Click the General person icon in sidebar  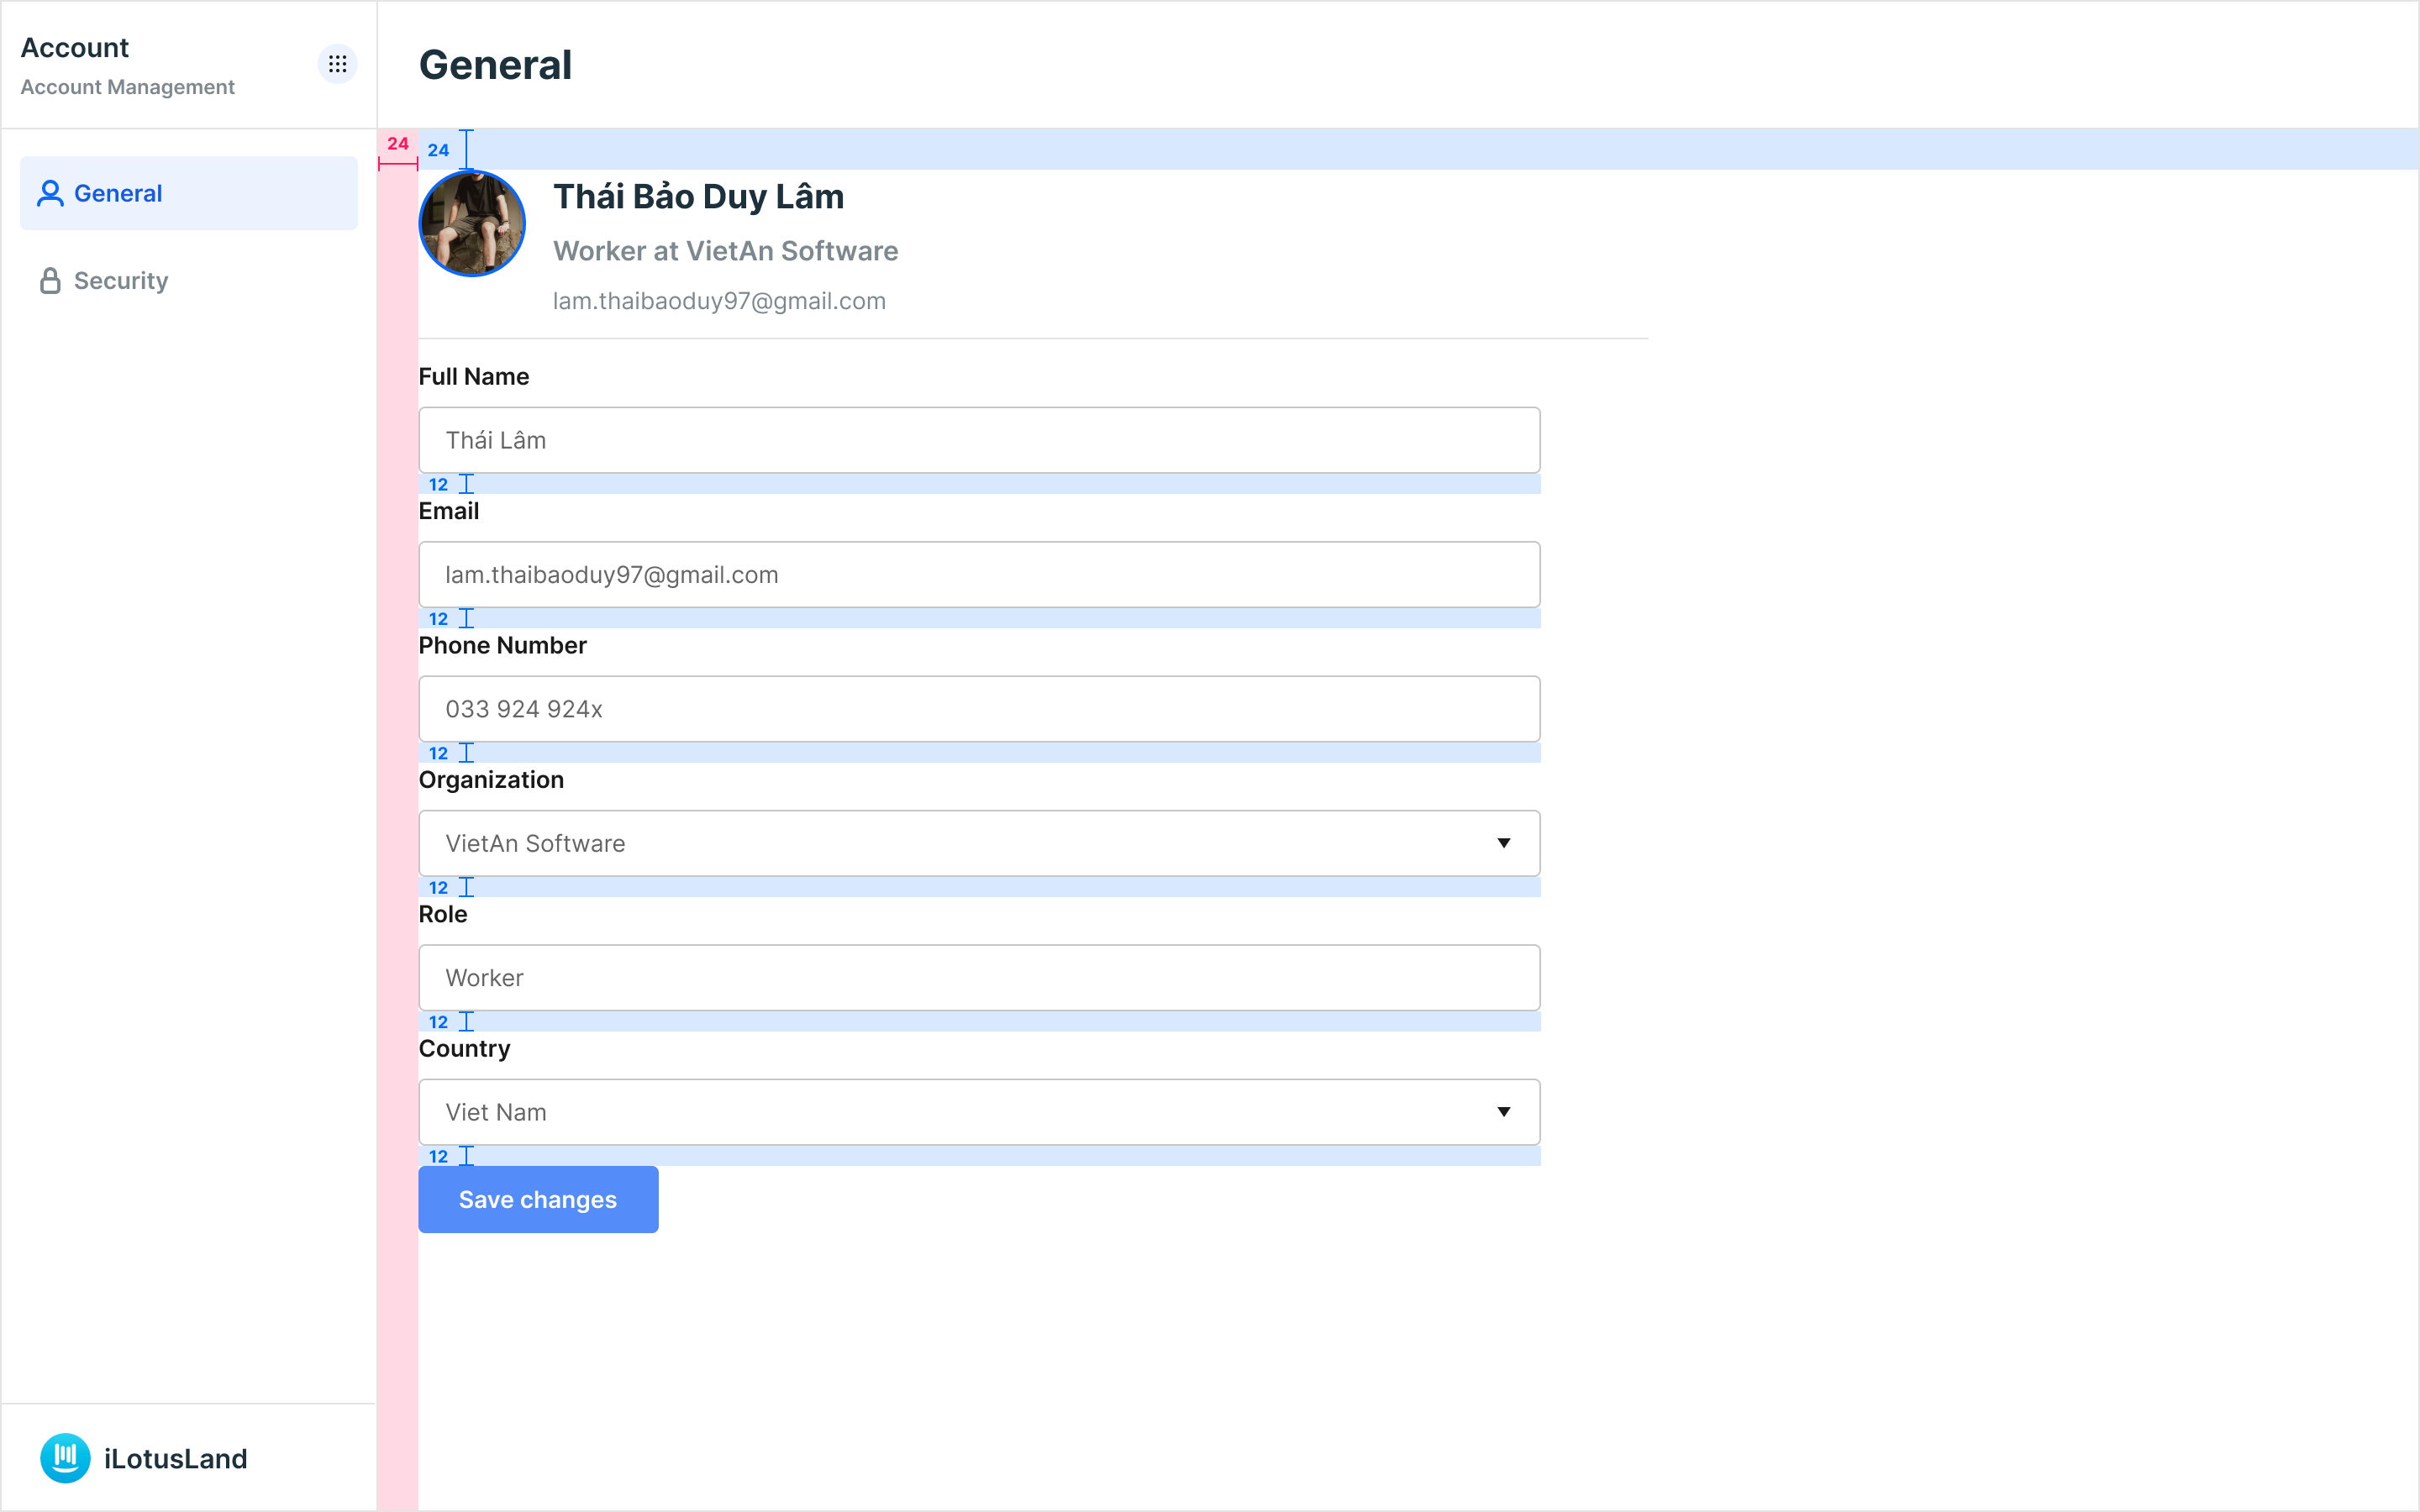50,193
